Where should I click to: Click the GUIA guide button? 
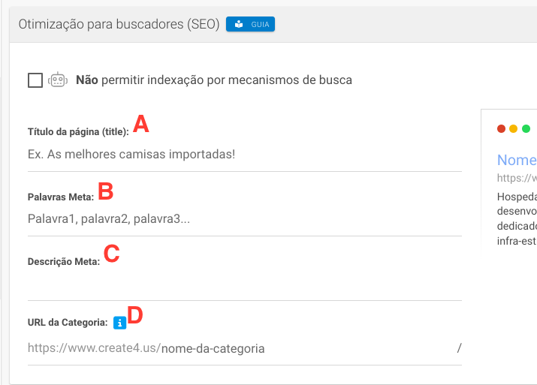click(250, 25)
